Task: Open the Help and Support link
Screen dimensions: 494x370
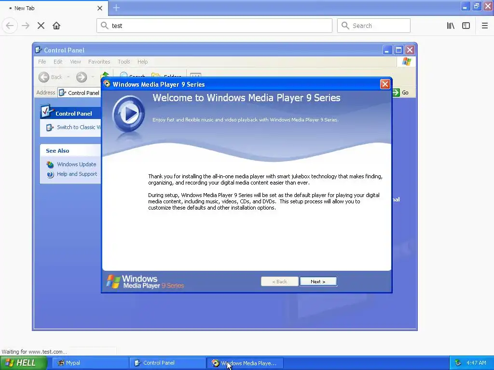Action: click(77, 174)
